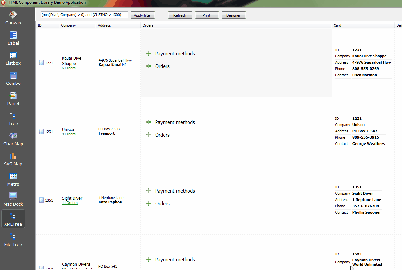Click inside the filter expression field

pos(84,15)
